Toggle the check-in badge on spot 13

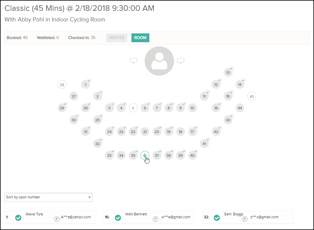point(231,69)
